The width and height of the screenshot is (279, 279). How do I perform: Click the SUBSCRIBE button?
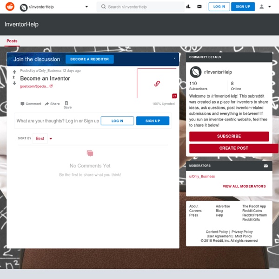[229, 136]
